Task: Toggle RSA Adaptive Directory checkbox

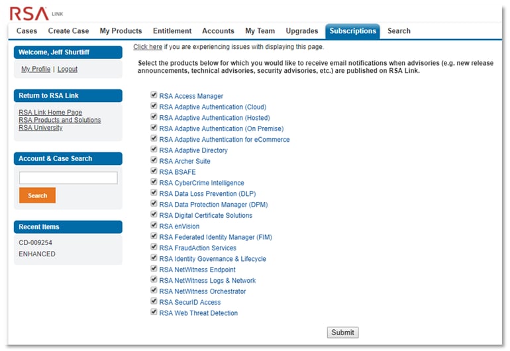Action: (x=154, y=149)
